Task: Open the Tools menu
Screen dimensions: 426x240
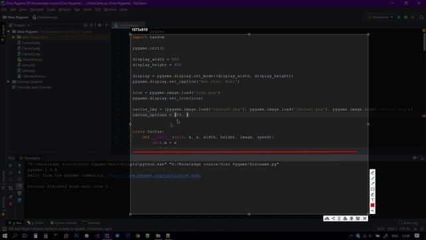Action: tap(87, 9)
